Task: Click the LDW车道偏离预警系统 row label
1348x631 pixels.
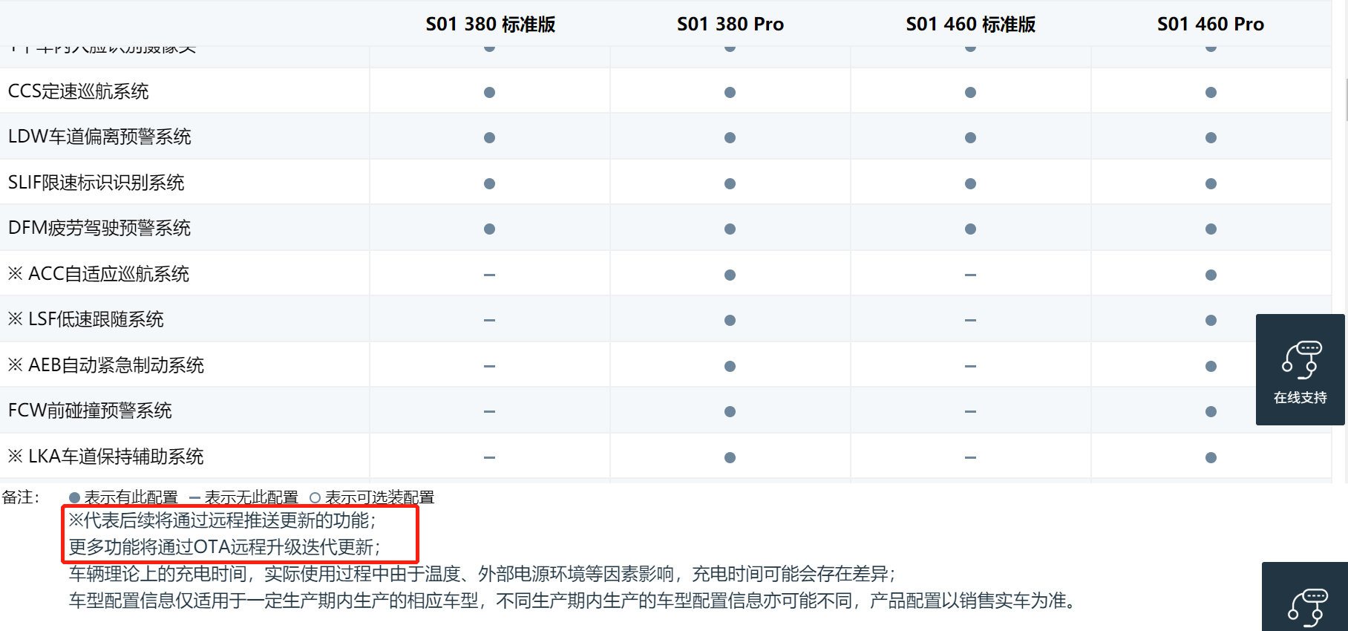Action: [99, 137]
